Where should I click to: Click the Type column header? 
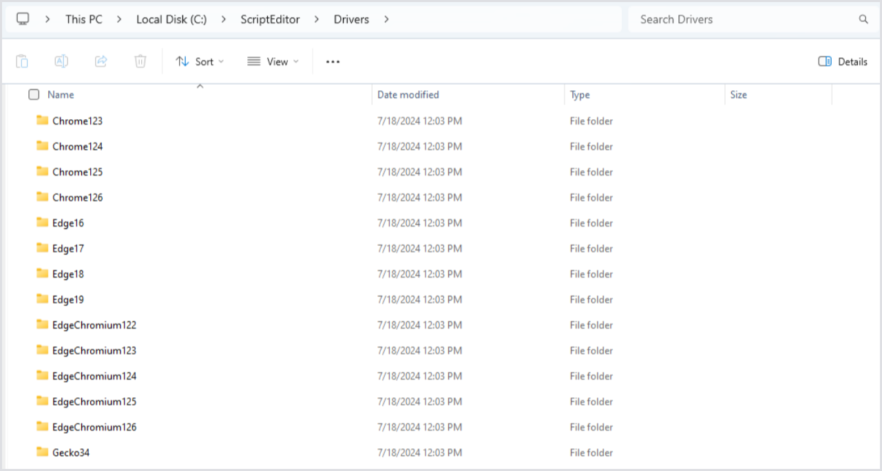[x=580, y=95]
